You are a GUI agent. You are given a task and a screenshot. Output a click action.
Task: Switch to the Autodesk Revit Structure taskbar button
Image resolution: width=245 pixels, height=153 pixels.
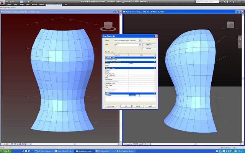point(84,151)
